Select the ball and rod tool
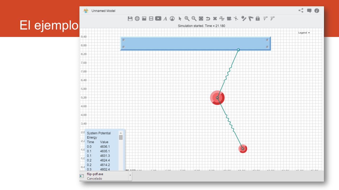The image size is (339, 190). (x=244, y=18)
